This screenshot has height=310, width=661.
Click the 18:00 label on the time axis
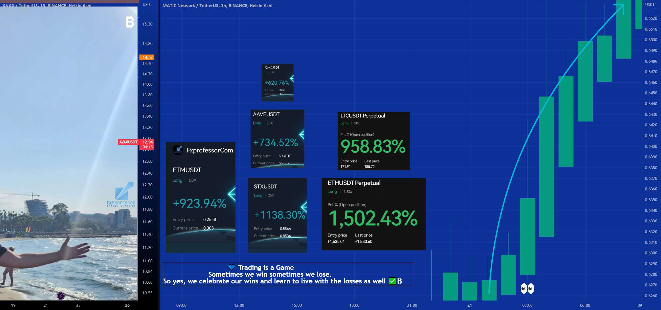354,305
